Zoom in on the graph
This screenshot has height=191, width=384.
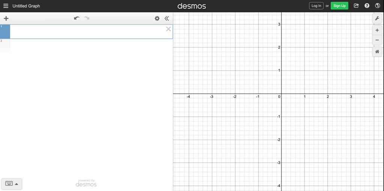377,30
